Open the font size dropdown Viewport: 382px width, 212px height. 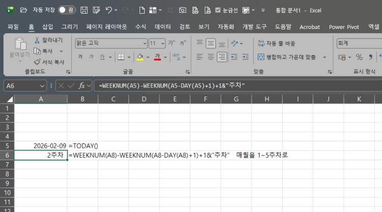coord(163,43)
